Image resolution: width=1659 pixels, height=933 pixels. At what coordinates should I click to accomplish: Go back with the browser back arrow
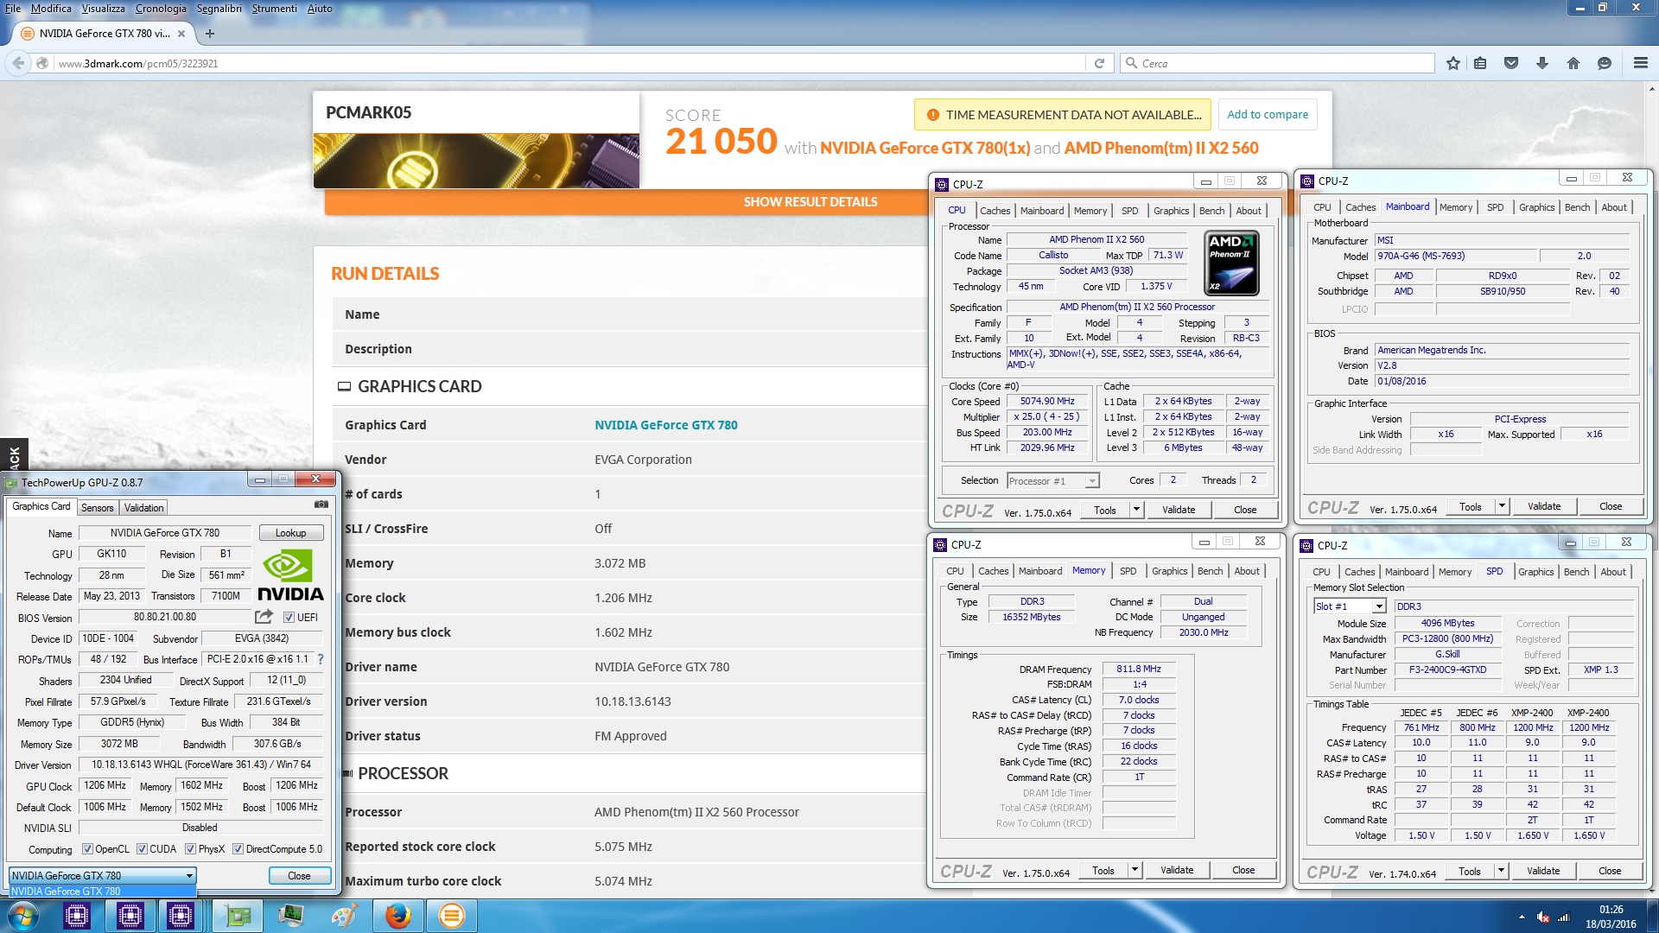(18, 63)
